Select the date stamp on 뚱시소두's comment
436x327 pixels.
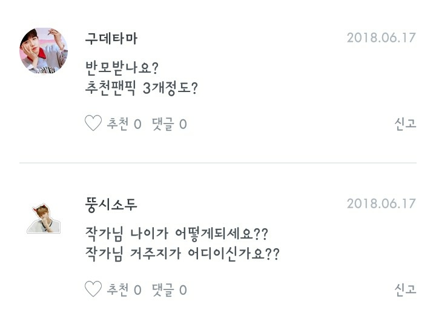point(381,203)
